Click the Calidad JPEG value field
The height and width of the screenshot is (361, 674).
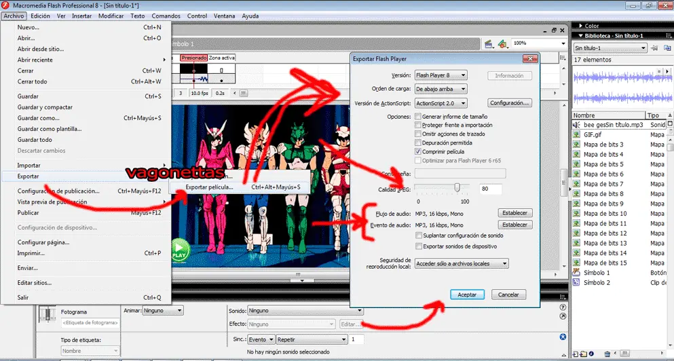[491, 189]
